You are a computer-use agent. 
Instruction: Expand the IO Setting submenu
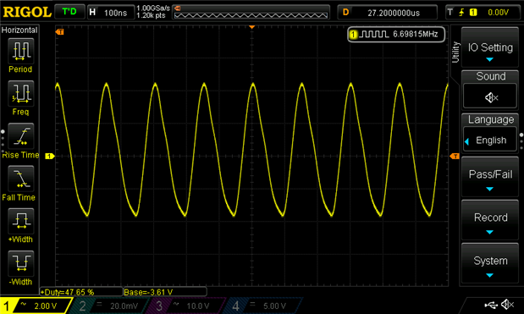point(490,47)
